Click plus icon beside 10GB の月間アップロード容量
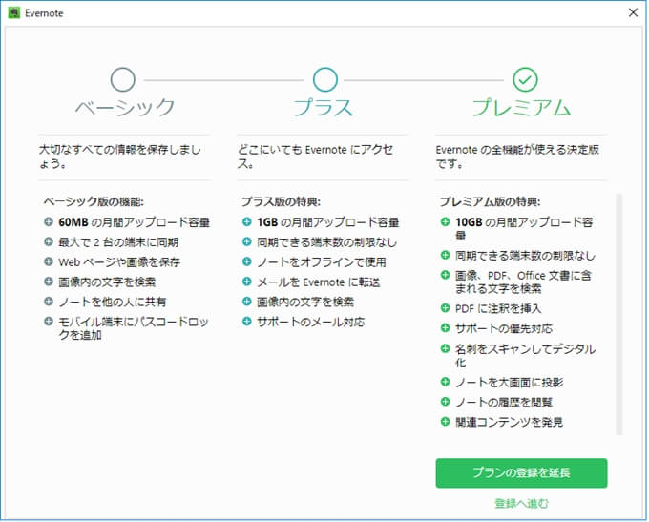The image size is (649, 522). [445, 222]
